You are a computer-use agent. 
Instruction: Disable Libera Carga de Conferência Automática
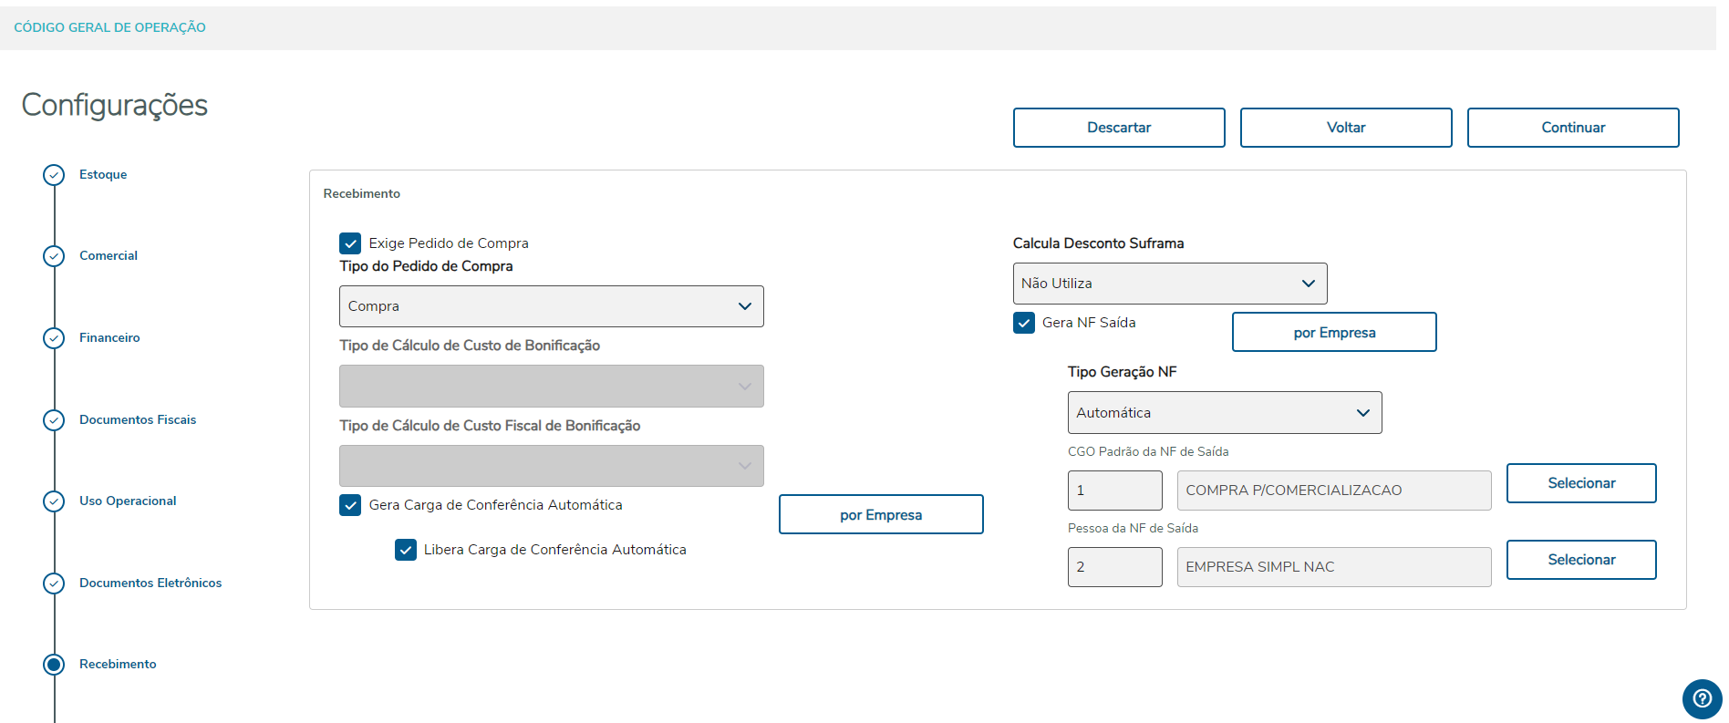click(x=406, y=550)
